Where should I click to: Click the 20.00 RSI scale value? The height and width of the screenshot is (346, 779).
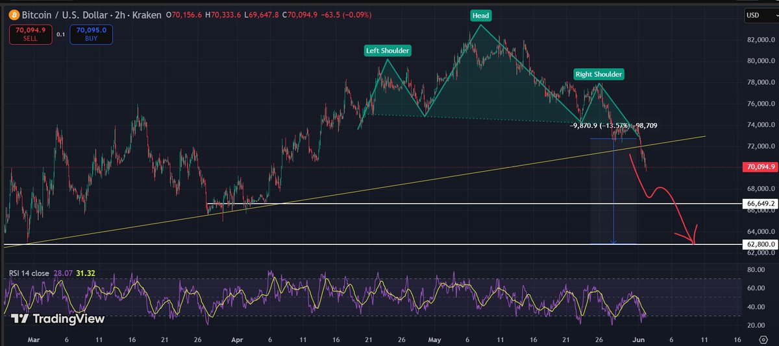pos(756,325)
